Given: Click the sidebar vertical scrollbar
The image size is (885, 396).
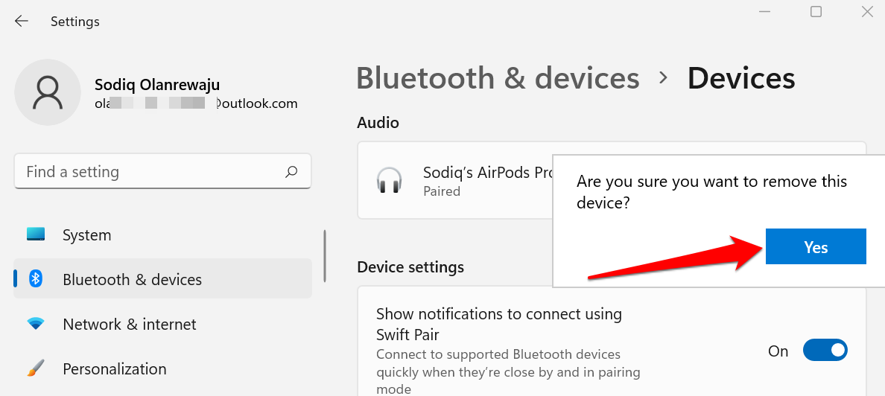Looking at the screenshot, I should 325,256.
